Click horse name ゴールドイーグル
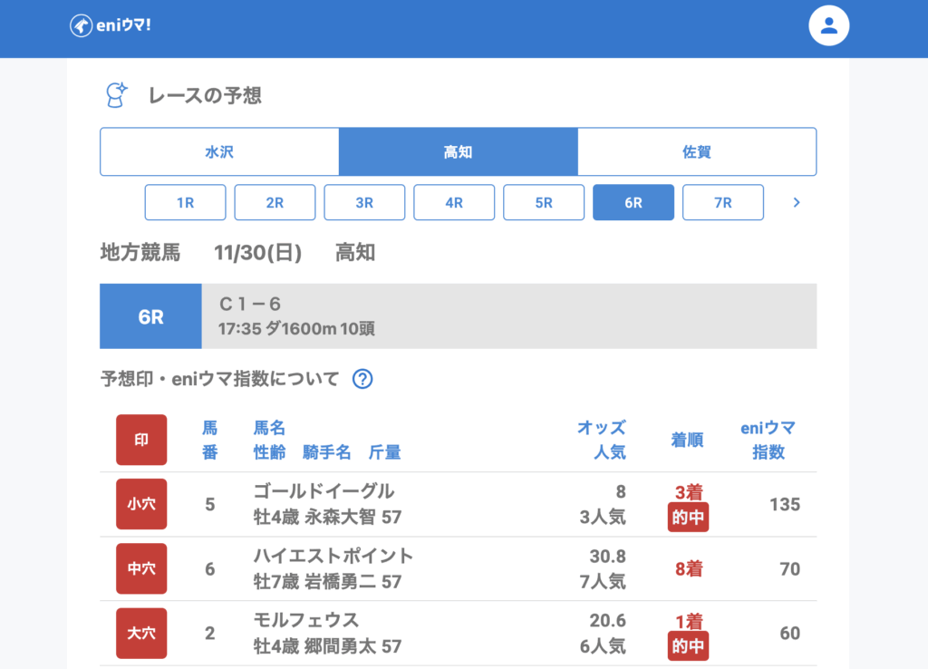The image size is (928, 669). point(324,491)
